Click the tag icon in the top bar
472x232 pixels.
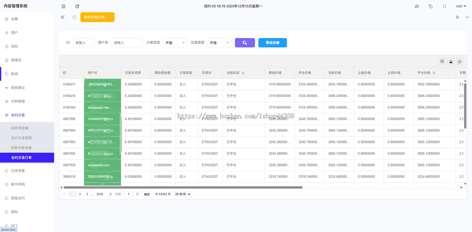click(x=430, y=6)
